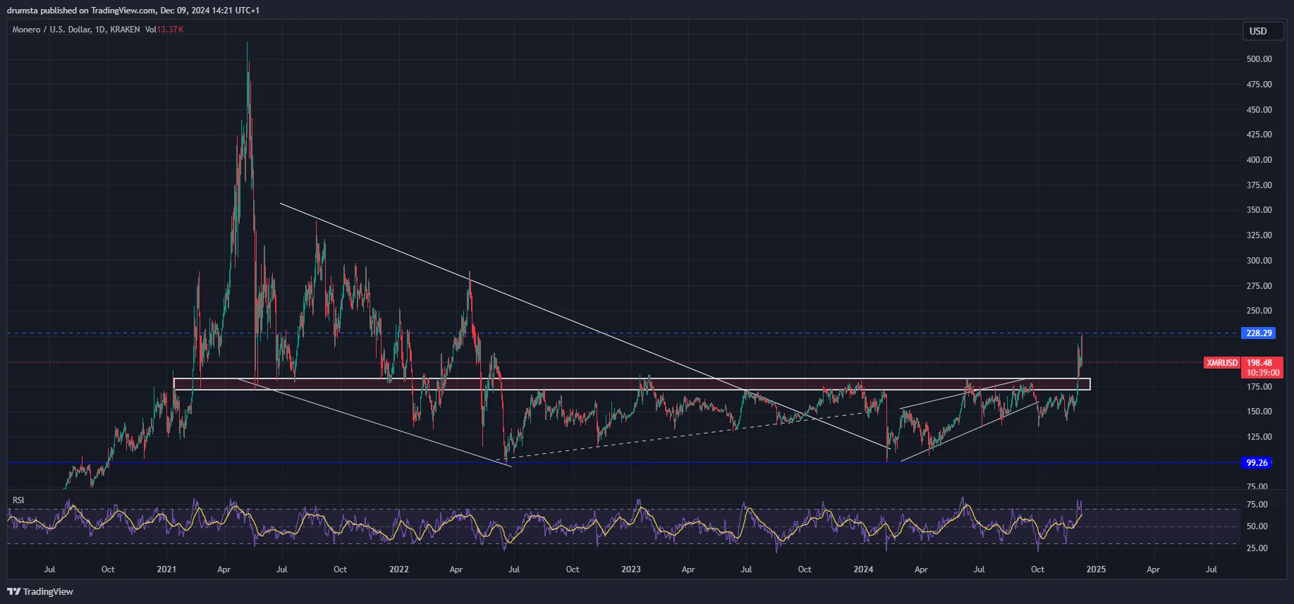The height and width of the screenshot is (604, 1294).
Task: Click the RSI 75.00 scale label
Action: pos(1257,505)
